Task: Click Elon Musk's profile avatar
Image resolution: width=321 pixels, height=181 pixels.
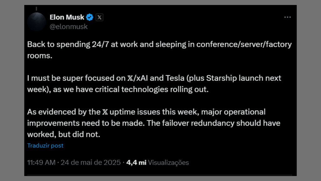Action: (37, 21)
